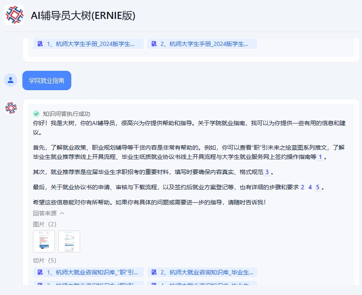Open citation 4 in the last paragraph

[310, 187]
